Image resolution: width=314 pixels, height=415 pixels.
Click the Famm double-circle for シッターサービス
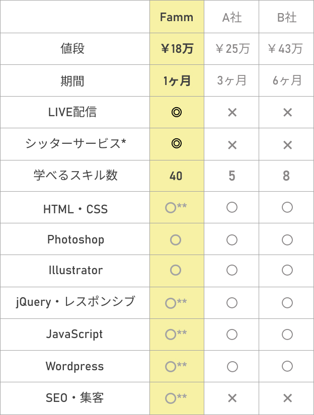pyautogui.click(x=176, y=144)
